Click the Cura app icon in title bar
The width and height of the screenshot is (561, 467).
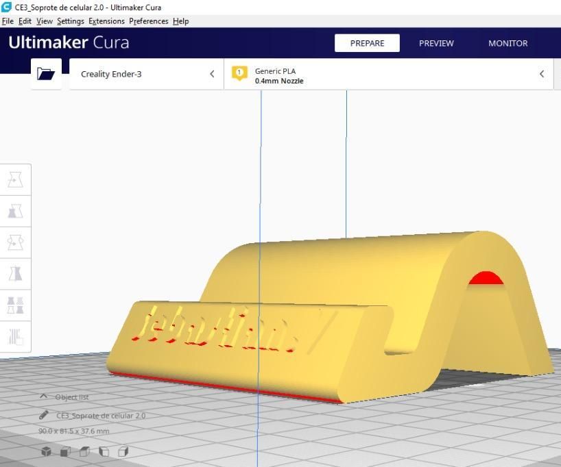[6, 7]
